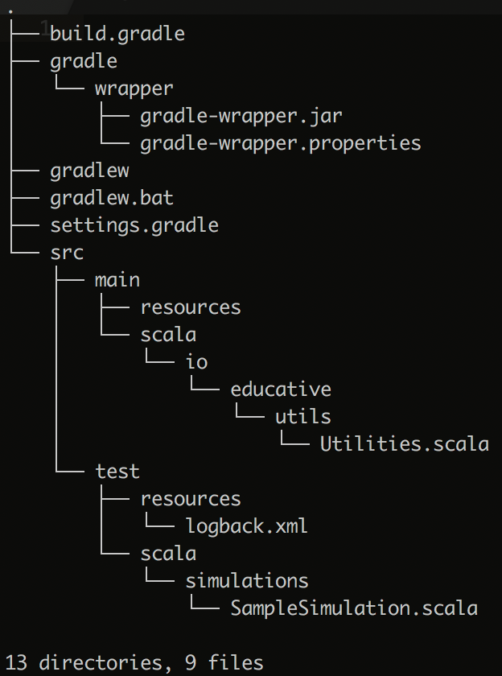Image resolution: width=502 pixels, height=676 pixels.
Task: Select the scala folder under main
Action: click(168, 335)
